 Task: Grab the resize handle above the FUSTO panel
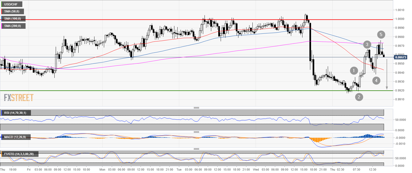(196, 149)
